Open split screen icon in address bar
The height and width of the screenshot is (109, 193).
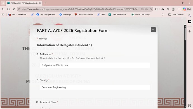point(142,9)
